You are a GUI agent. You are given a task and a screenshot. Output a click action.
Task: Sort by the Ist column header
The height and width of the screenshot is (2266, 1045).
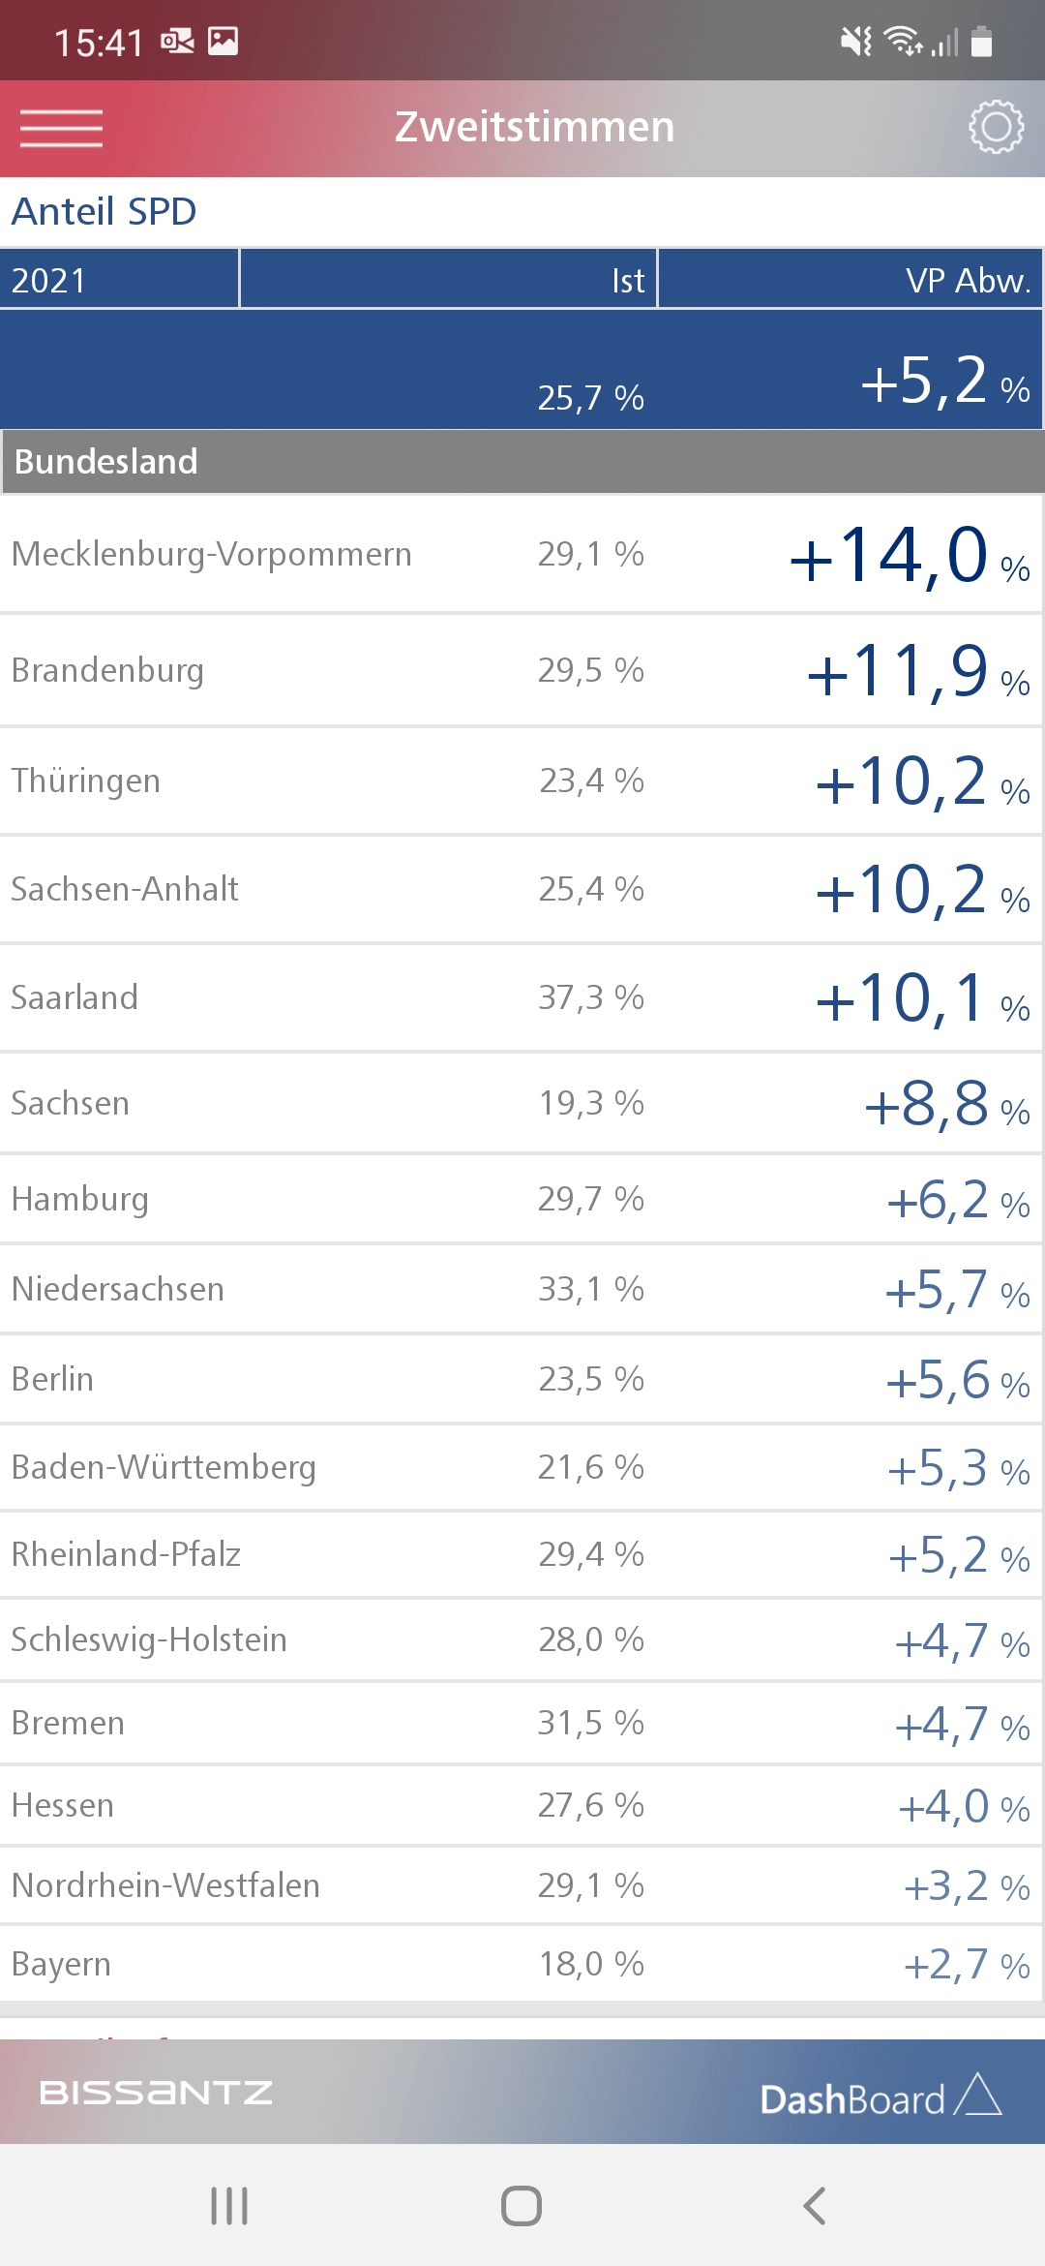coord(448,280)
